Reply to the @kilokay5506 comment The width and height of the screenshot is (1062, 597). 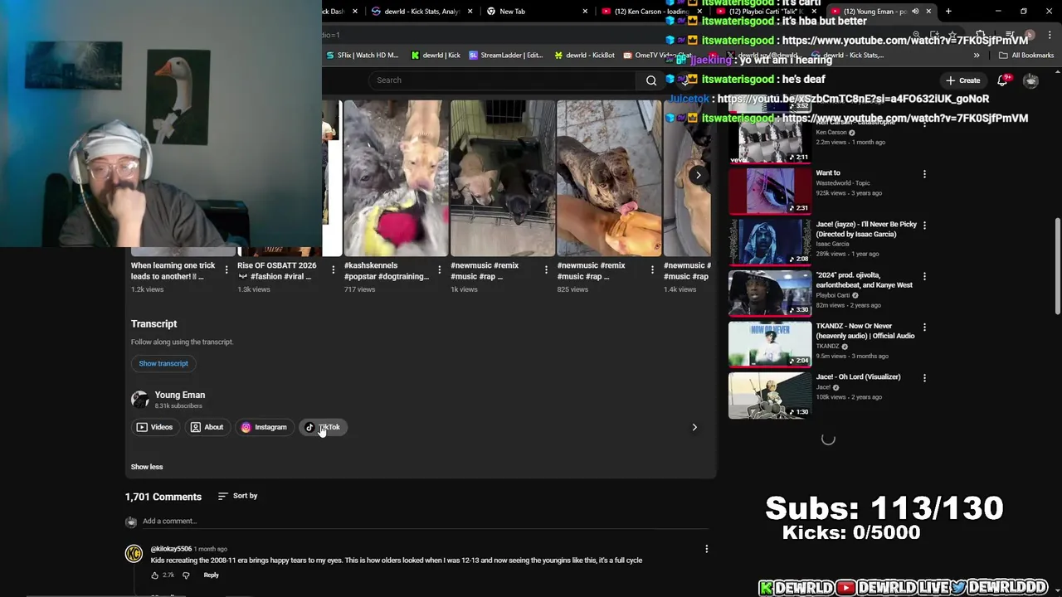pyautogui.click(x=212, y=575)
